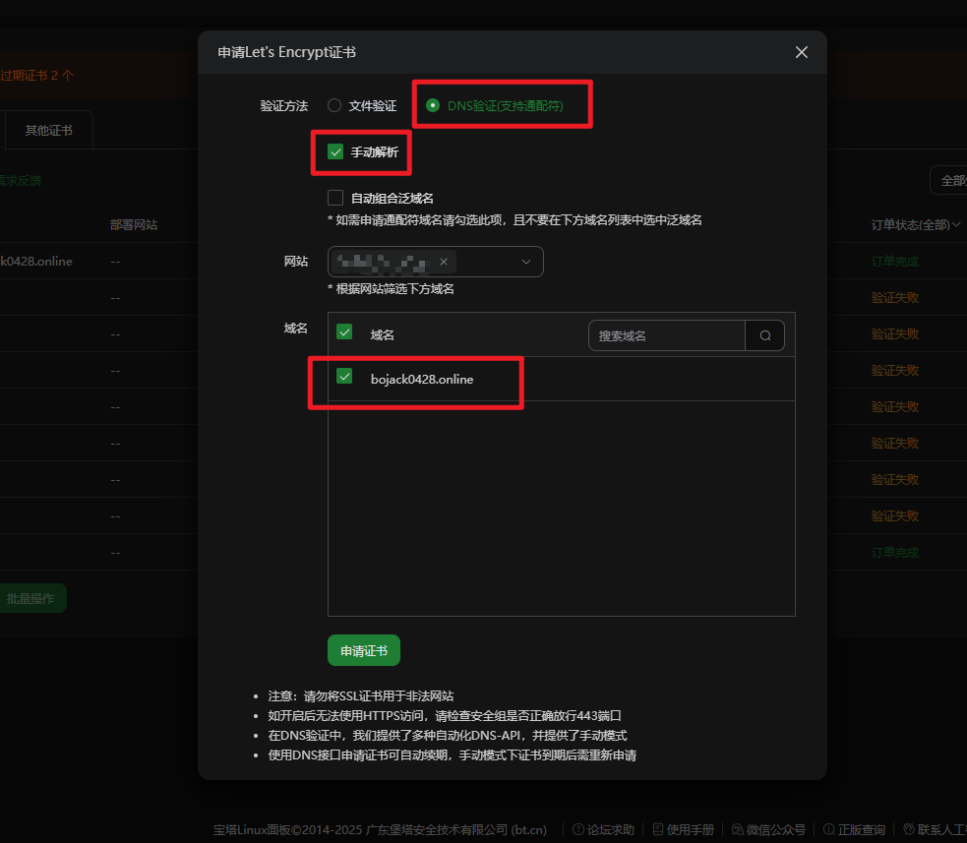Open 订单状态(全部) filter dropdown

pos(916,225)
